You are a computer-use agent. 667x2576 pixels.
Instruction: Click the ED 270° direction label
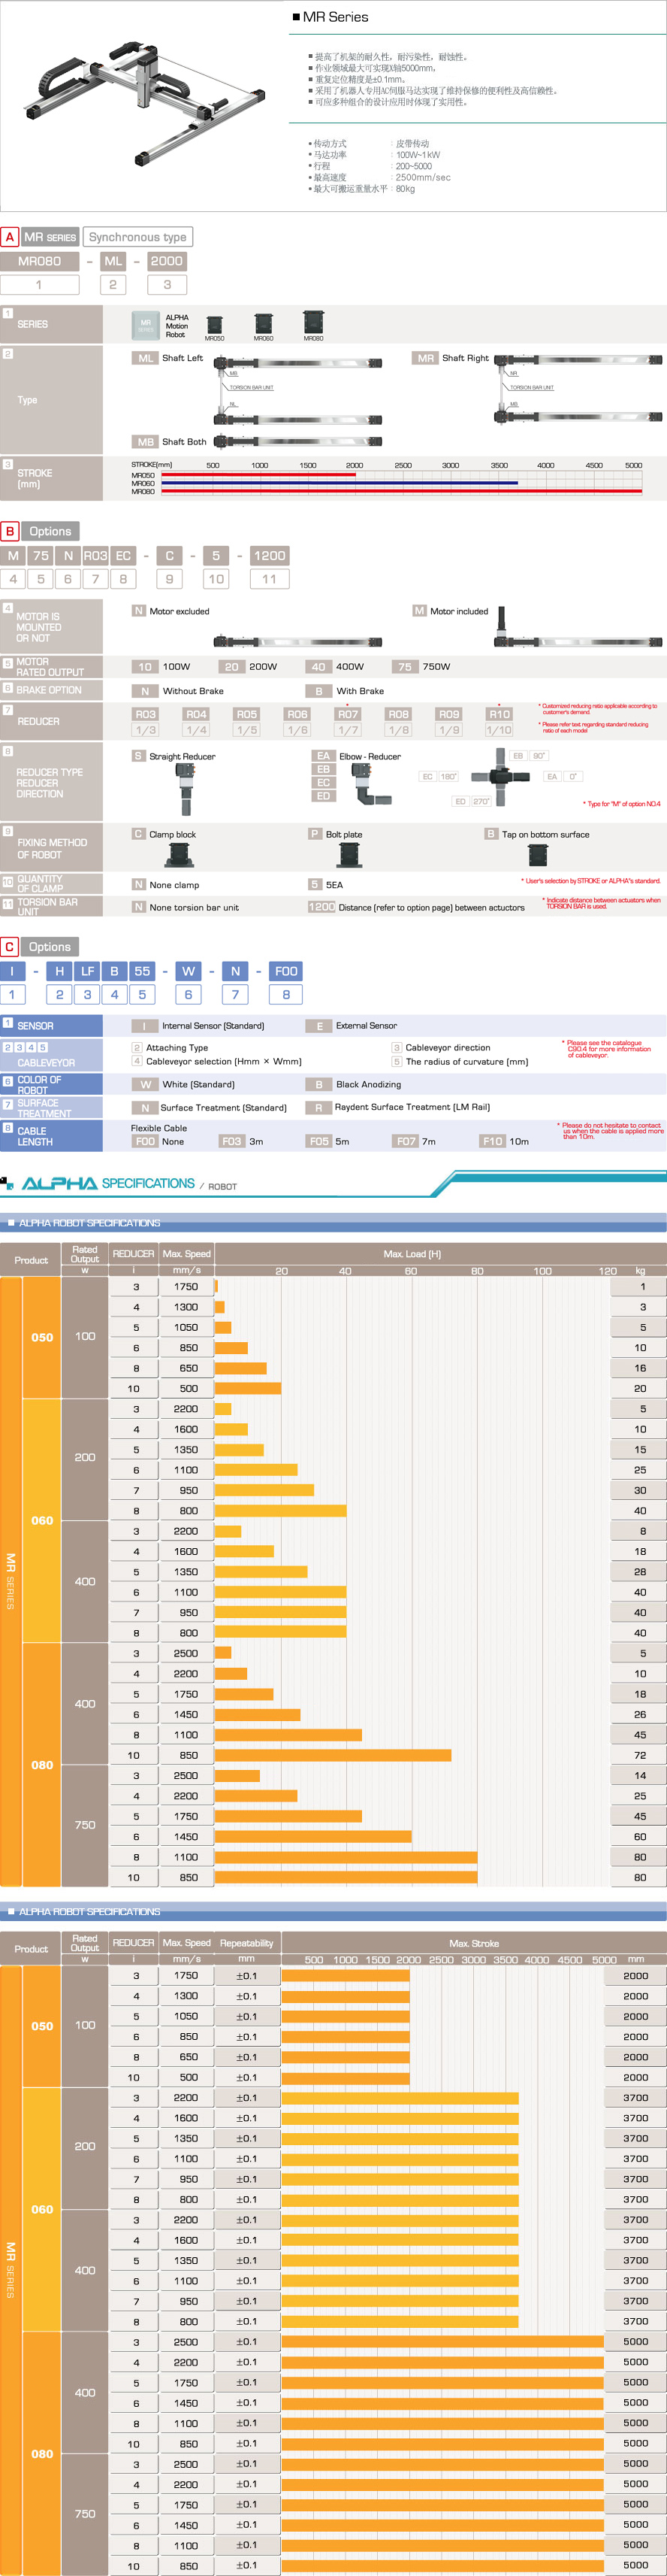point(472,801)
